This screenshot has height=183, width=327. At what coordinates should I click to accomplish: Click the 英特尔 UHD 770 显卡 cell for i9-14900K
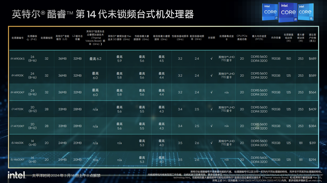pos(226,76)
